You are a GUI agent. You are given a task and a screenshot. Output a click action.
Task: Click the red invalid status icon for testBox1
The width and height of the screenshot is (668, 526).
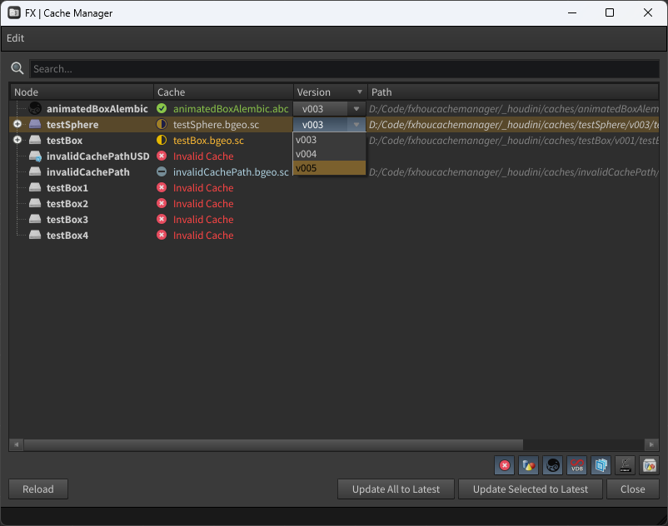[162, 188]
